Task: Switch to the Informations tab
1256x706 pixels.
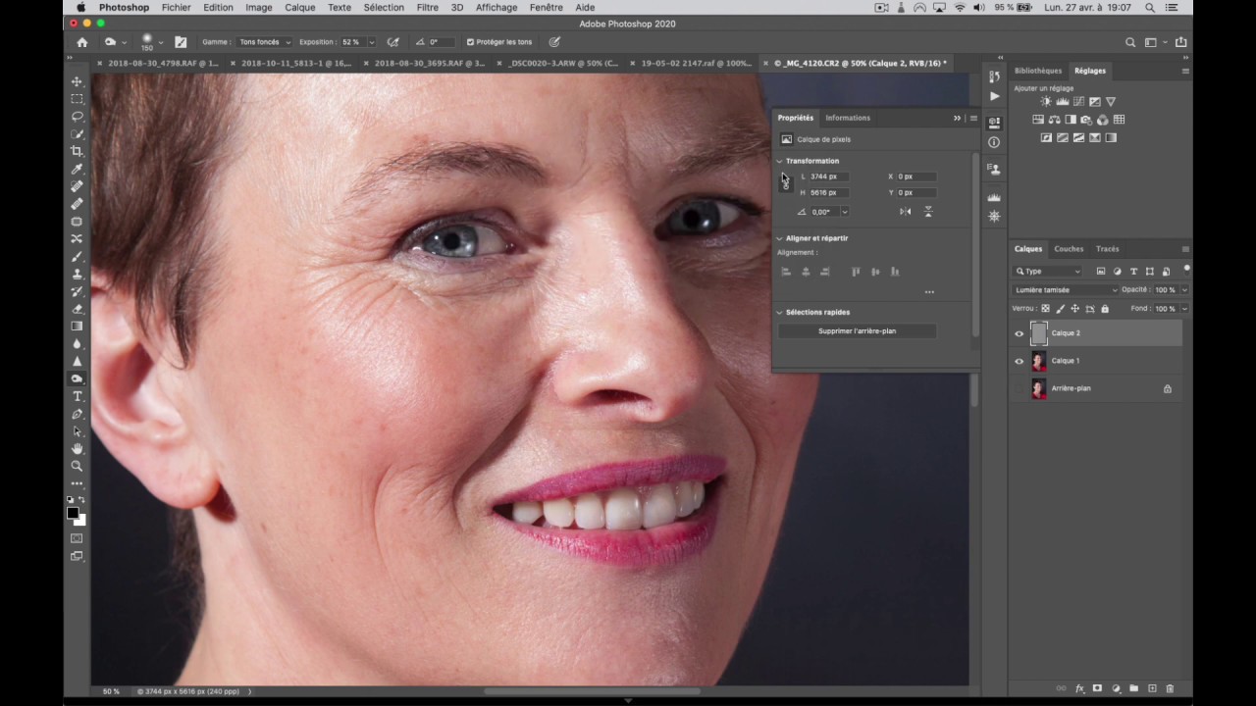Action: [848, 118]
